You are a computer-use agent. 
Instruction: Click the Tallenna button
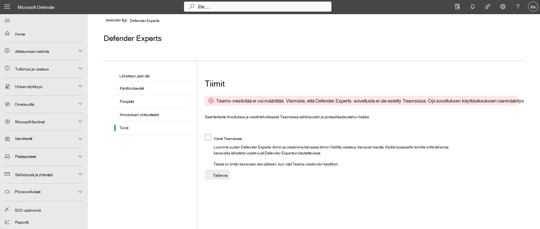point(217,175)
